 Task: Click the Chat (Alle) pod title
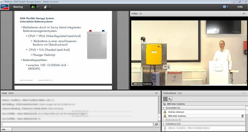click(x=7, y=93)
